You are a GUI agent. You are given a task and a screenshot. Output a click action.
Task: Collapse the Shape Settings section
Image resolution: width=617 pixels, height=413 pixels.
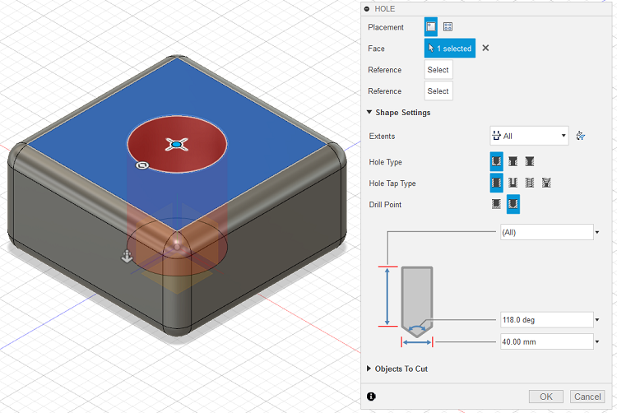(x=369, y=112)
